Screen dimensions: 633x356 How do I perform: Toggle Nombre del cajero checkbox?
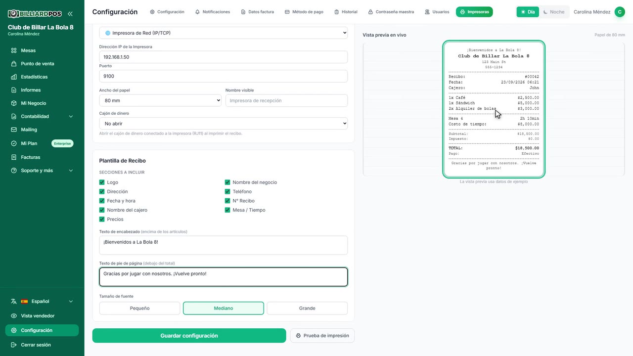[x=102, y=210]
